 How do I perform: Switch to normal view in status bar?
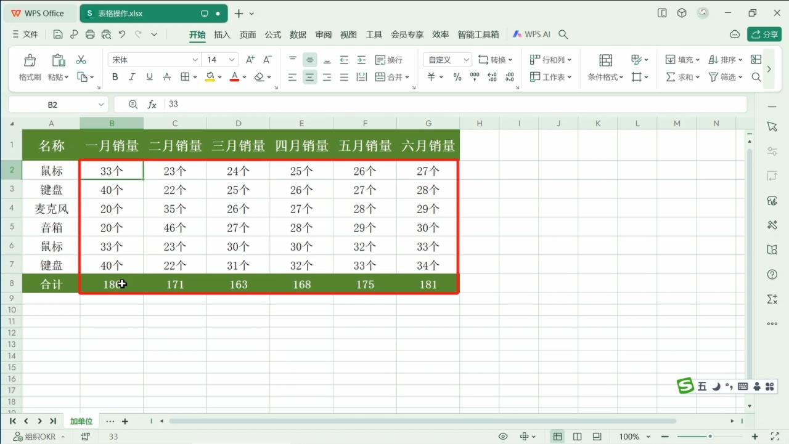point(557,437)
